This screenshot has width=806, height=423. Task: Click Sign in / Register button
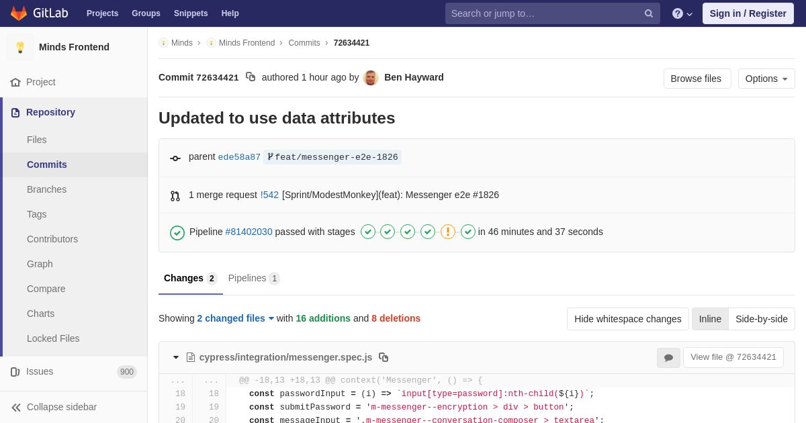(x=748, y=13)
